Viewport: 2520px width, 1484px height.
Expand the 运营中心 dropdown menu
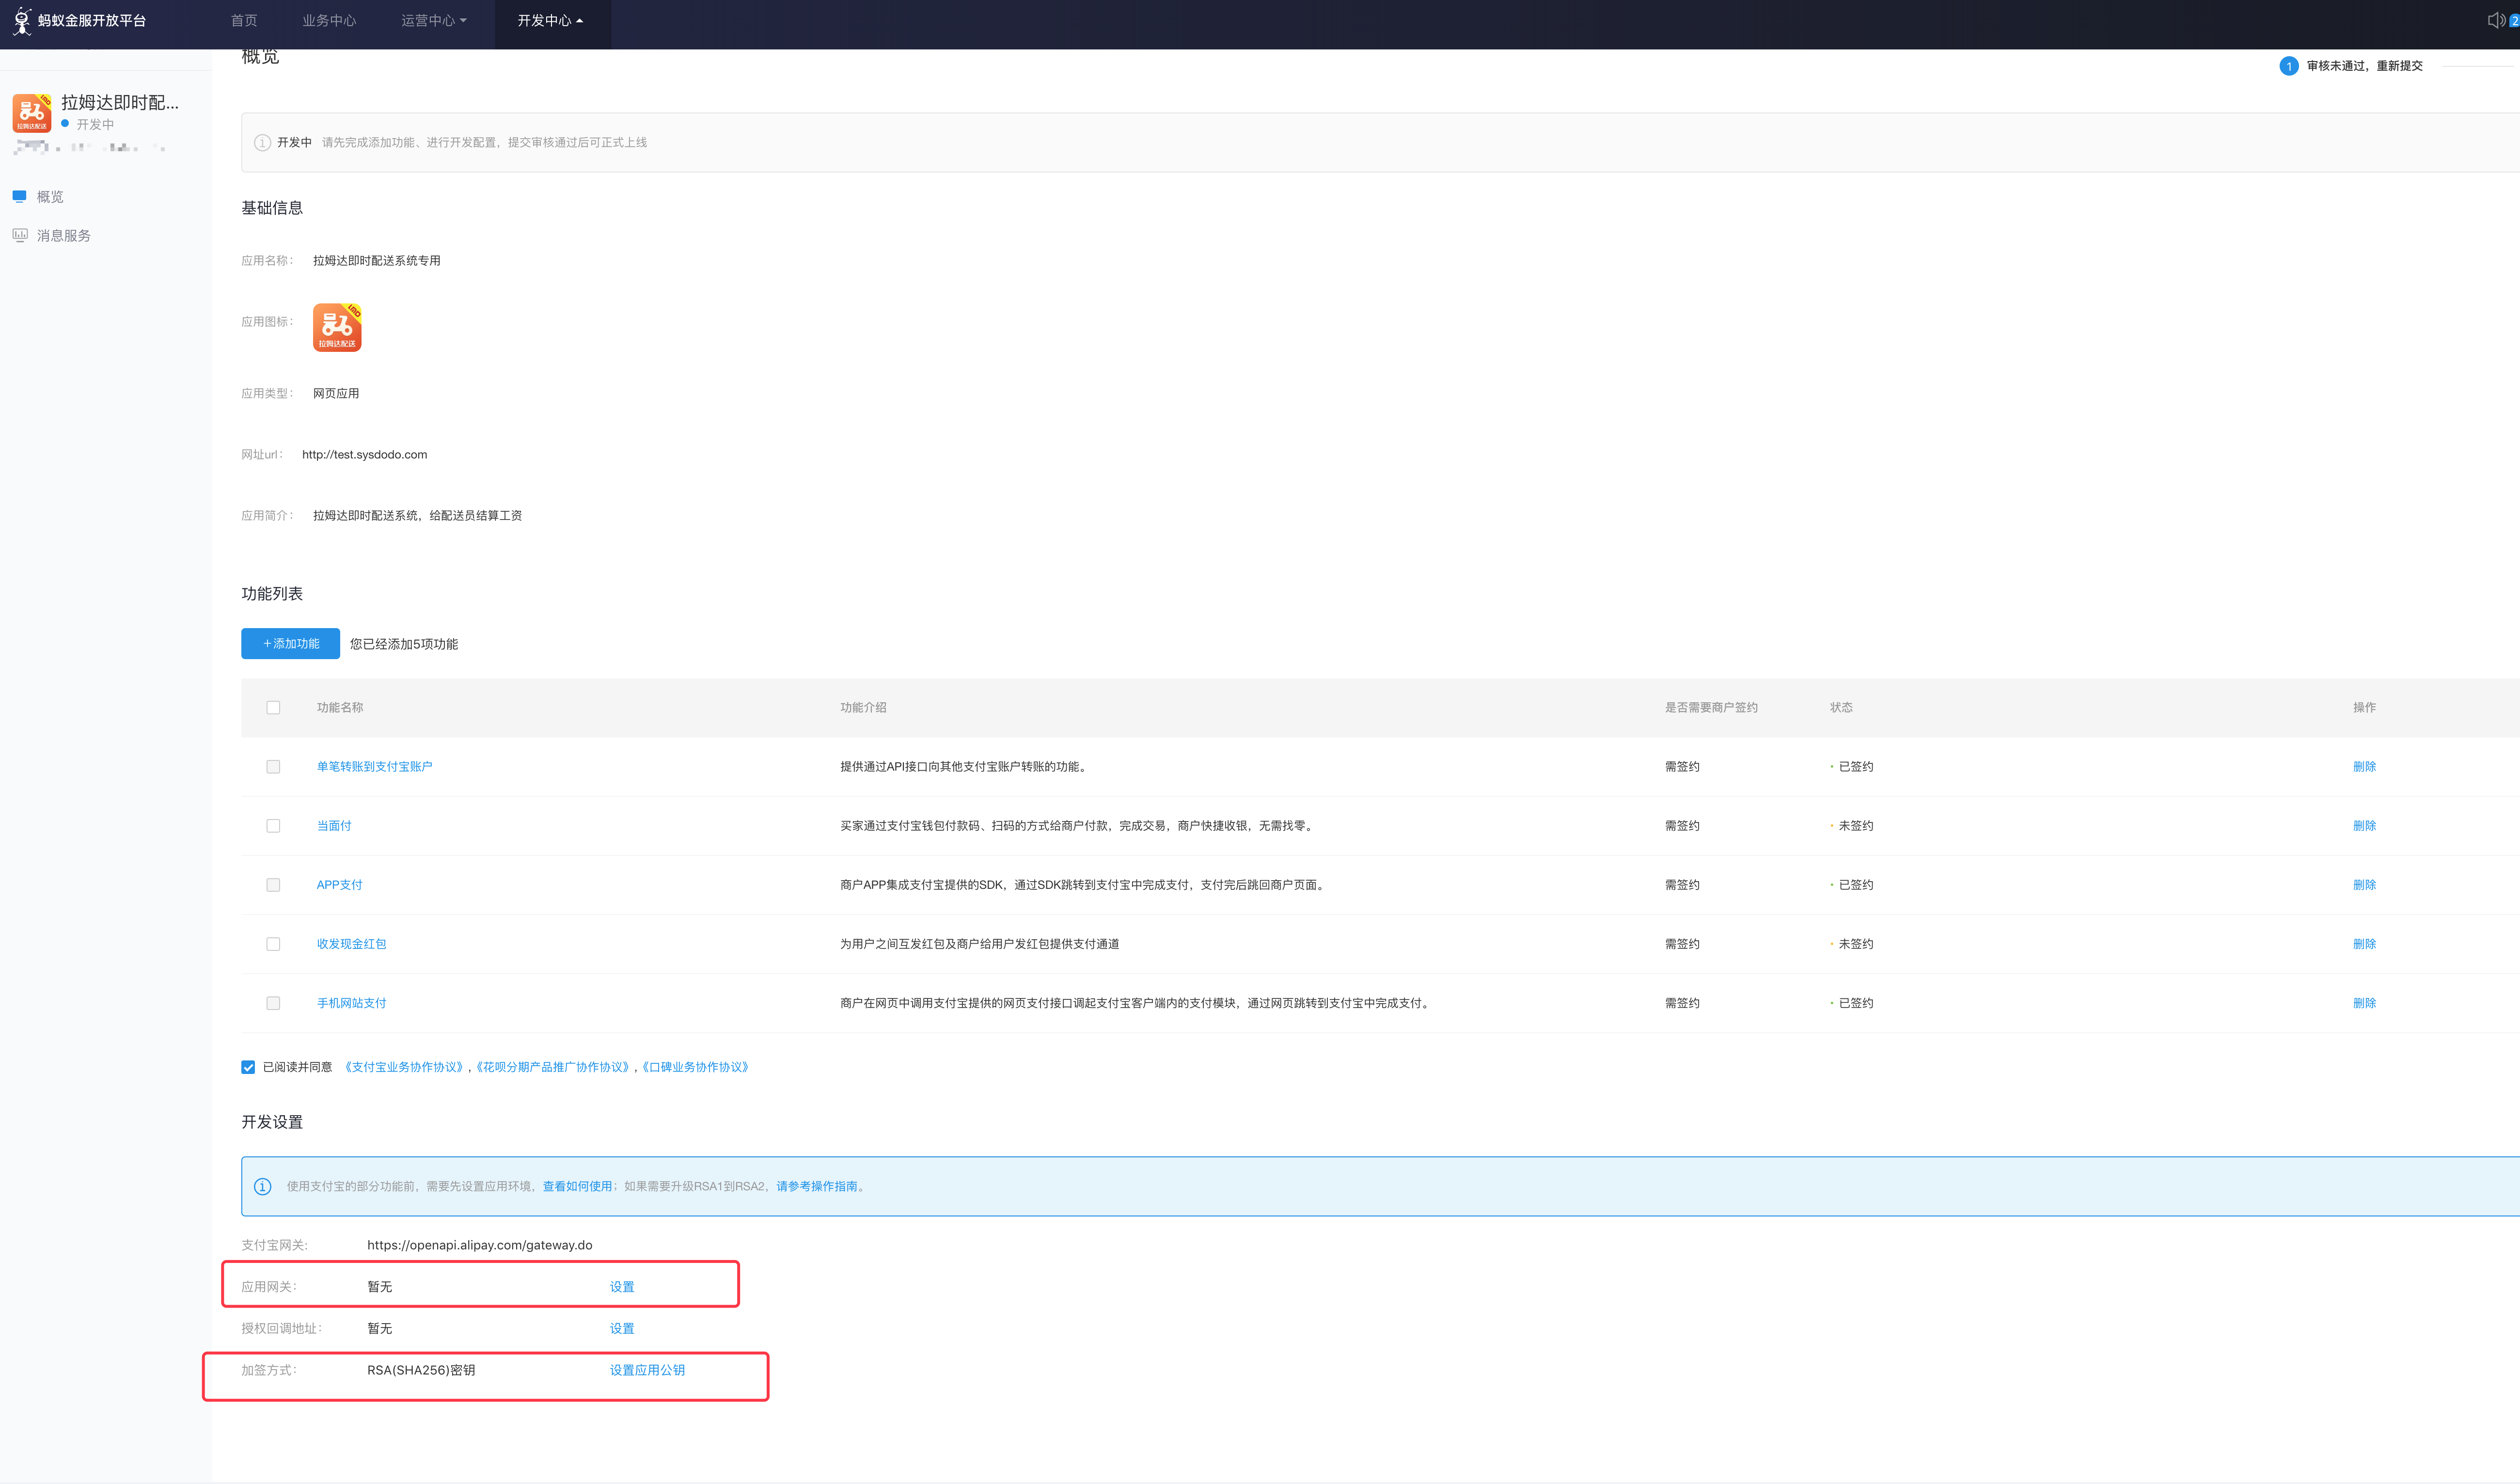(x=434, y=20)
